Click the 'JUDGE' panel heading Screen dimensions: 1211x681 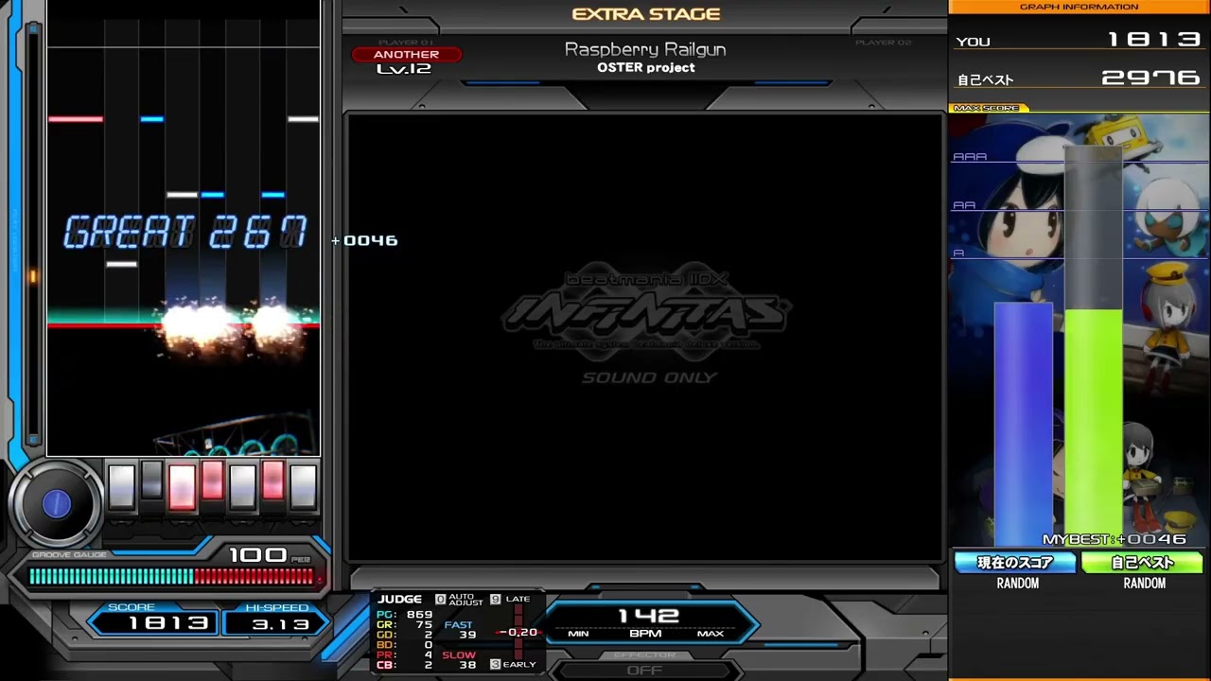tap(400, 599)
